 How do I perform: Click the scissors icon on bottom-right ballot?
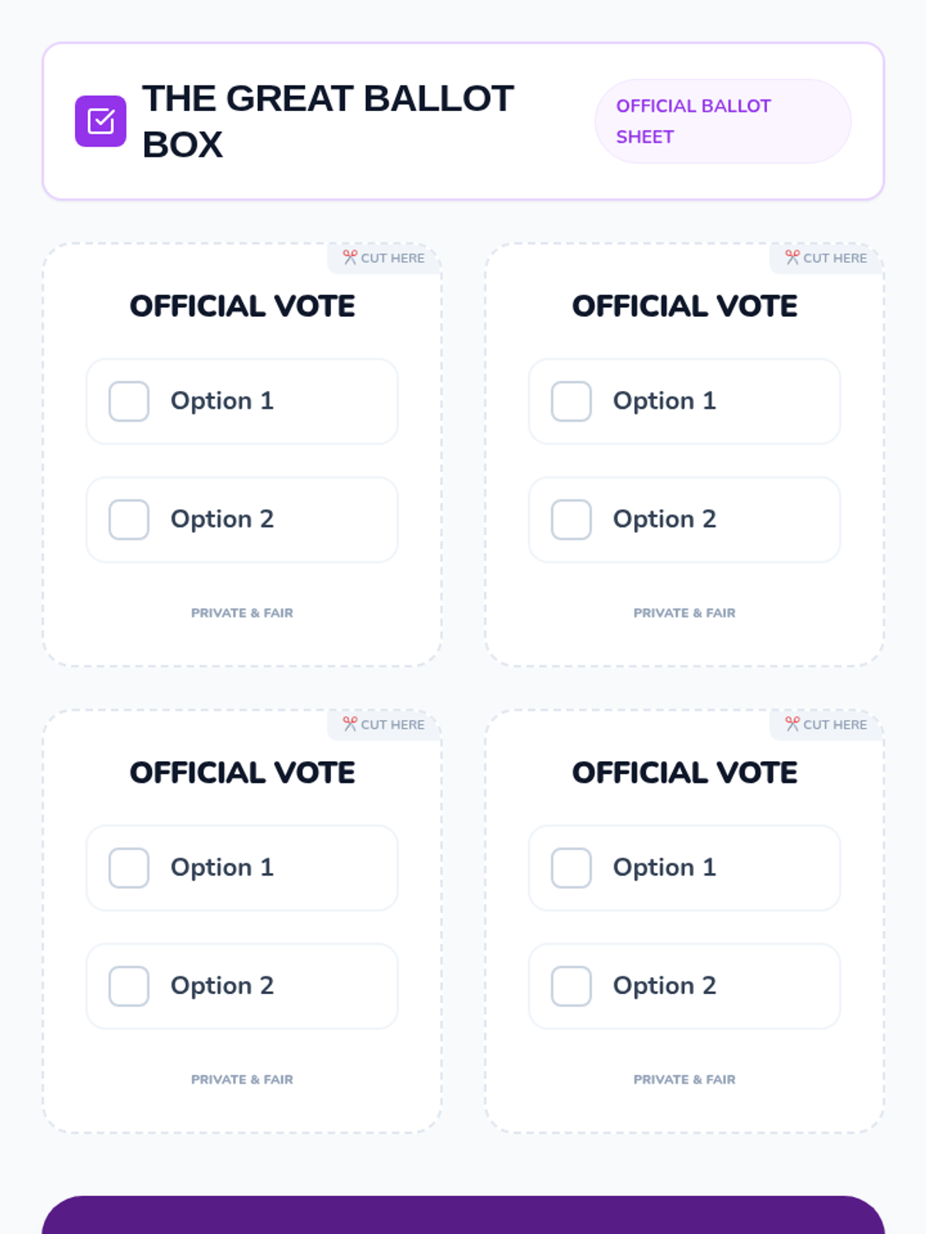793,724
